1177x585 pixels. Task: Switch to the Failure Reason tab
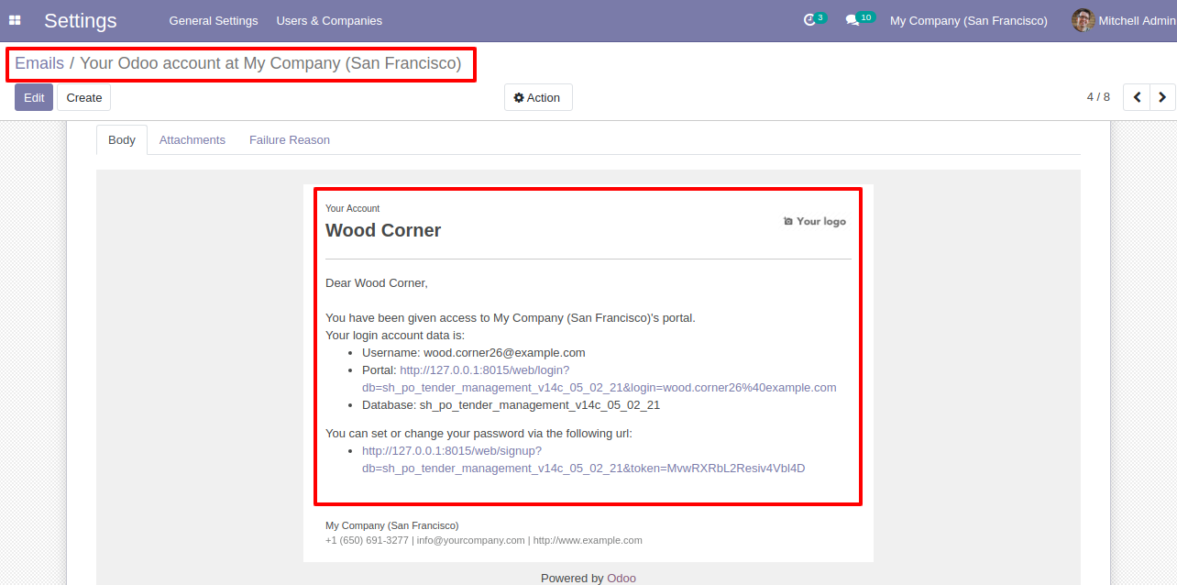coord(290,140)
